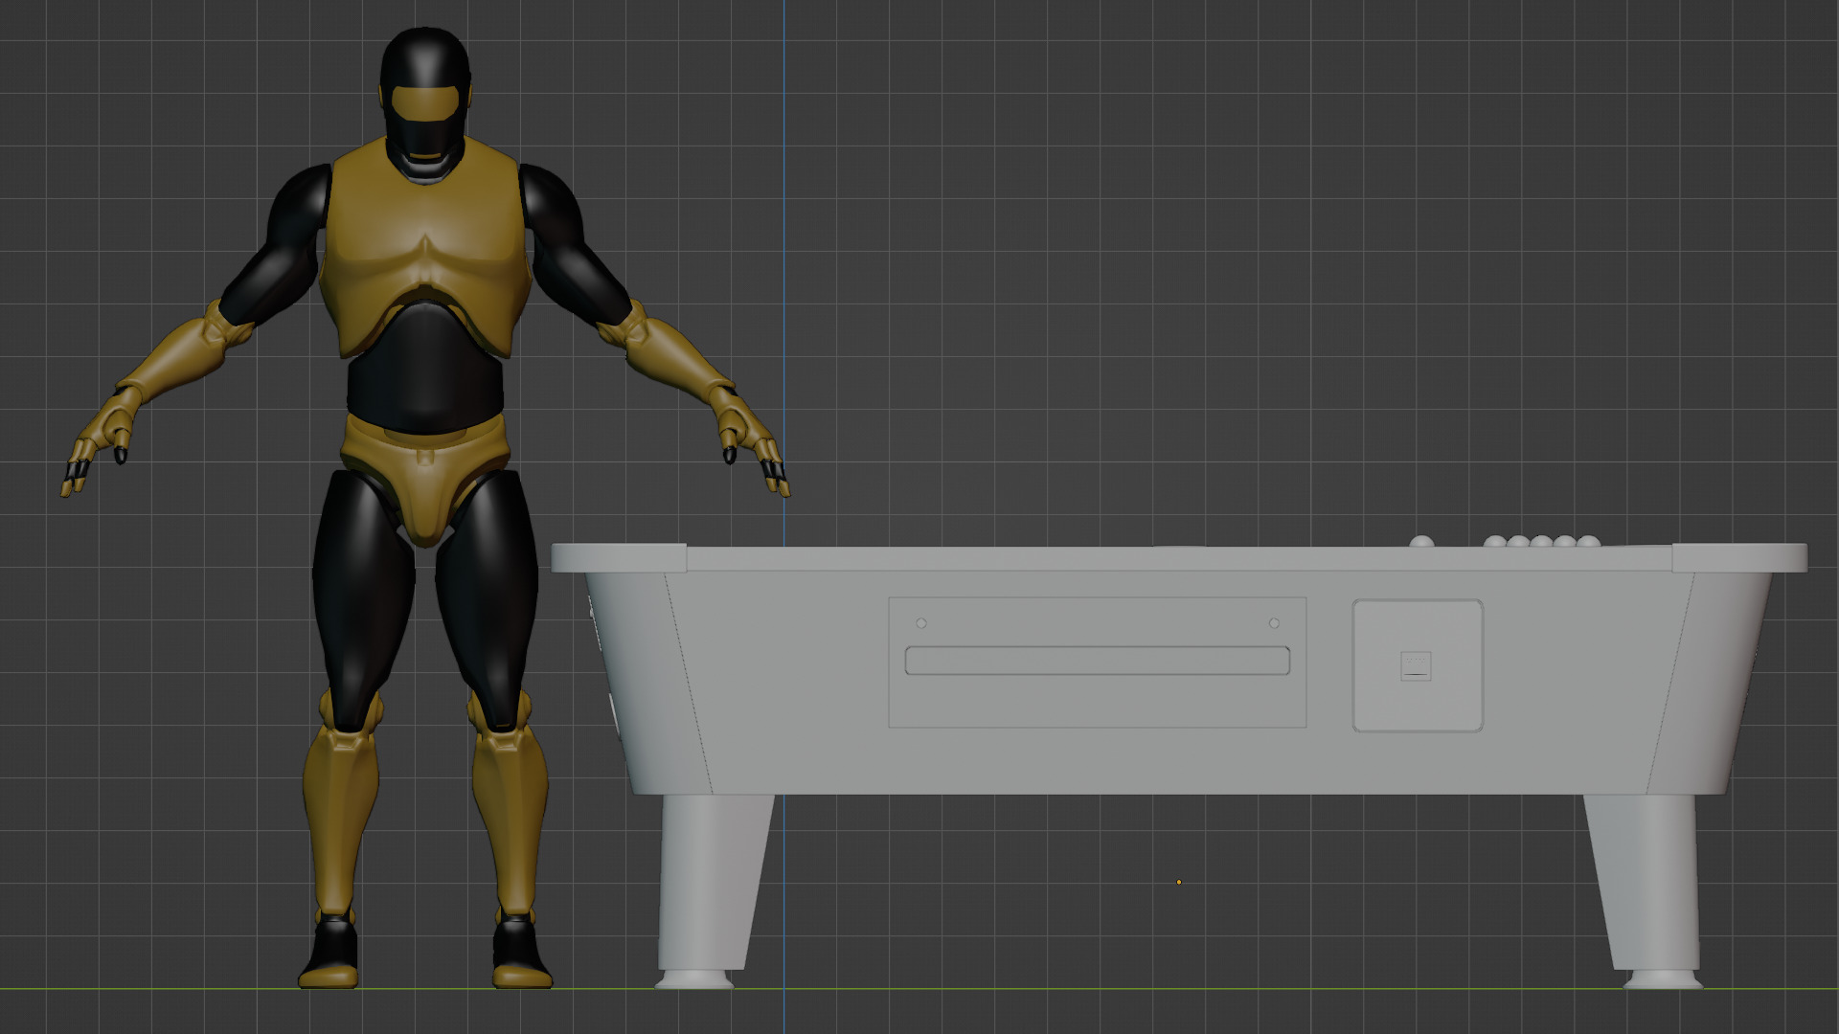Select the pool table's left leg
Image resolution: width=1839 pixels, height=1034 pixels.
pyautogui.click(x=709, y=881)
